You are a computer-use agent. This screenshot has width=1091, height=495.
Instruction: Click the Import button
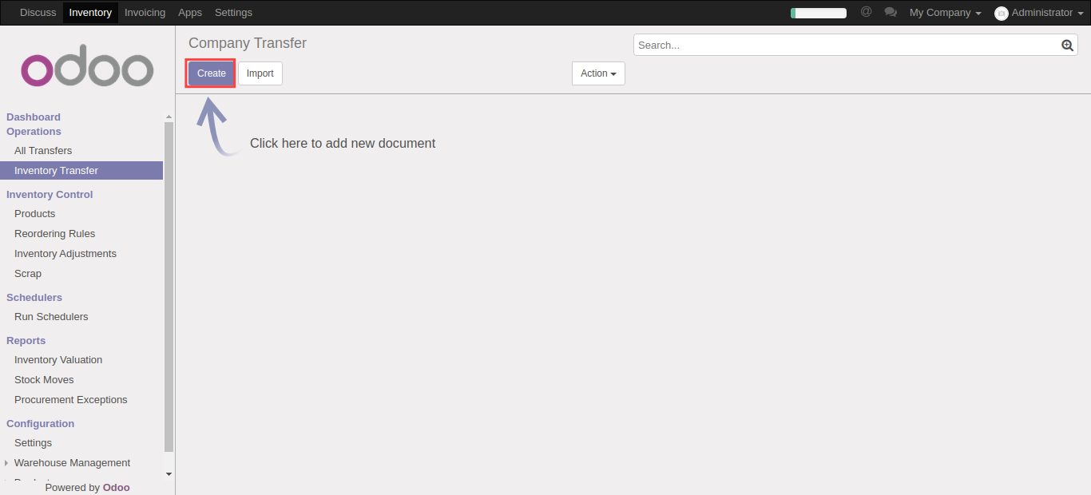[x=260, y=73]
